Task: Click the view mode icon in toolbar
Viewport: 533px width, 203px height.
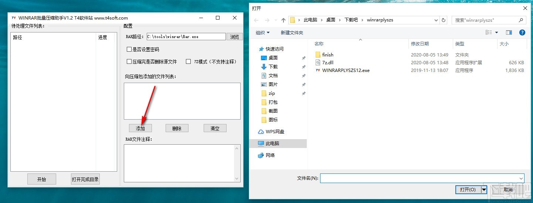Action: point(488,32)
